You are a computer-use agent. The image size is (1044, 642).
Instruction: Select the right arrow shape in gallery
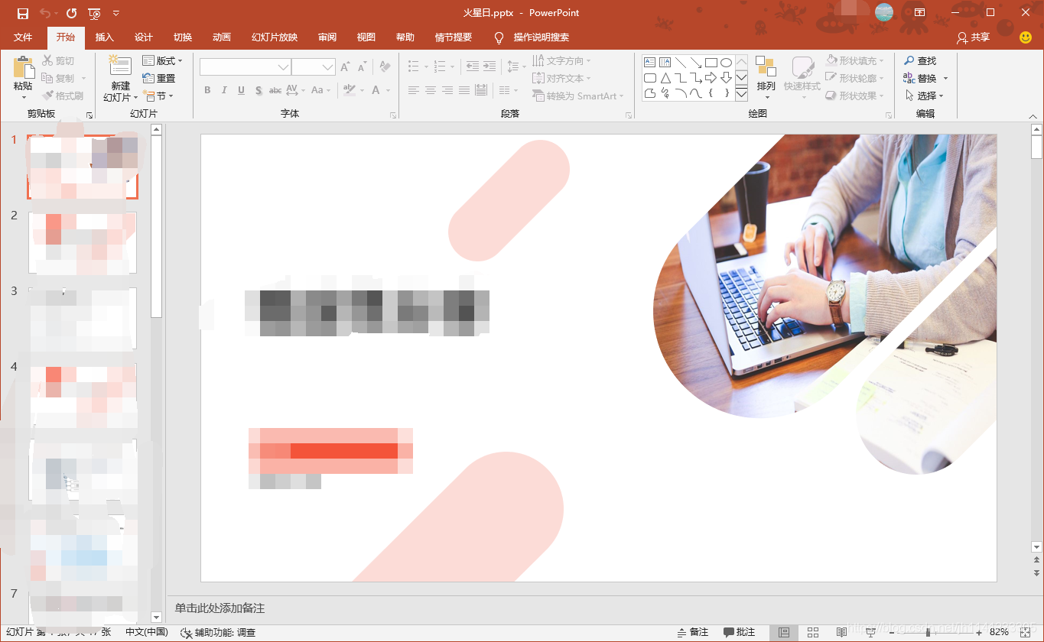711,78
